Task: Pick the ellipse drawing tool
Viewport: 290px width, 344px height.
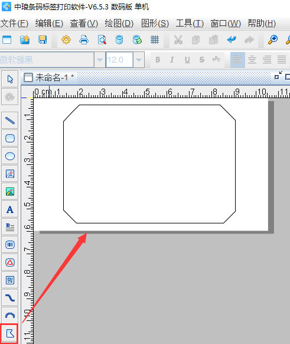Action: point(10,156)
